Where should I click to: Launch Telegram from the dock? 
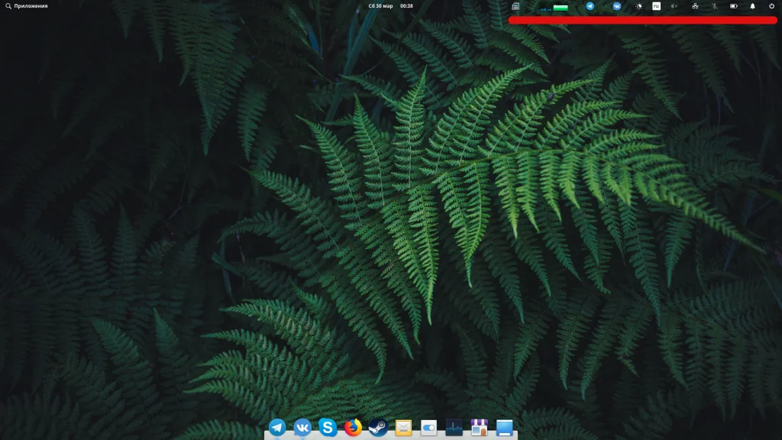coord(277,427)
